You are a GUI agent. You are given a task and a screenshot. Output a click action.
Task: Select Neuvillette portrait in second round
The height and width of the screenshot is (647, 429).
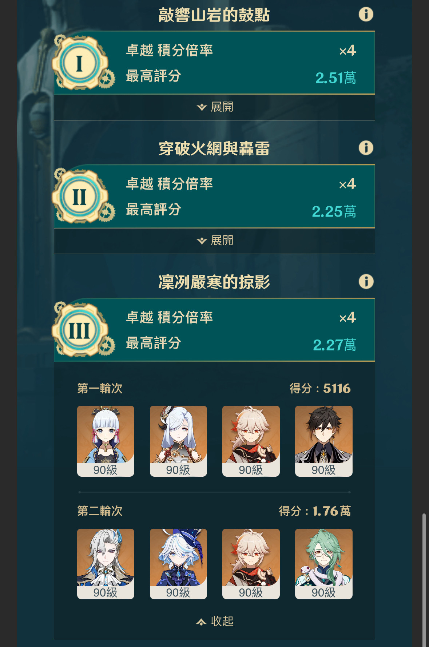pyautogui.click(x=106, y=564)
